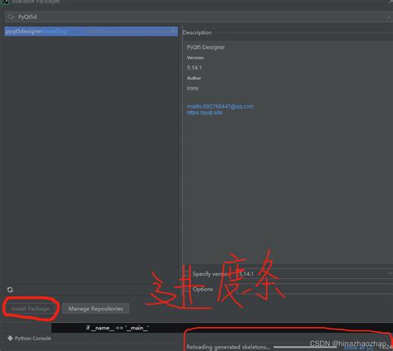Click the Manage Repositories button
This screenshot has height=351, width=393.
[95, 309]
